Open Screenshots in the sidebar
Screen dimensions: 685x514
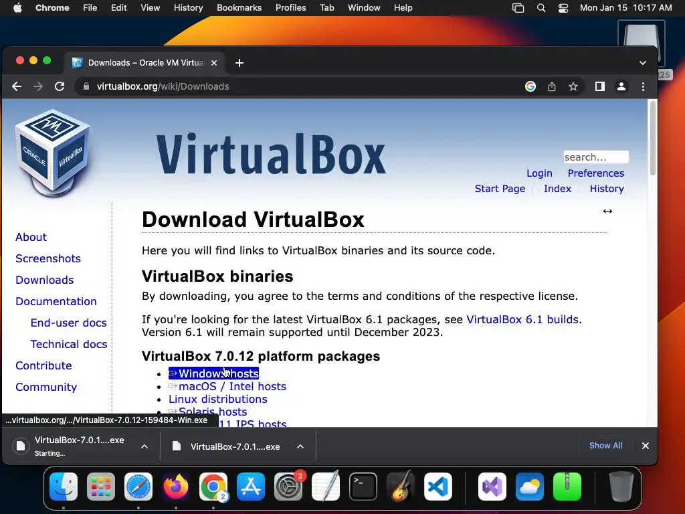coord(48,259)
